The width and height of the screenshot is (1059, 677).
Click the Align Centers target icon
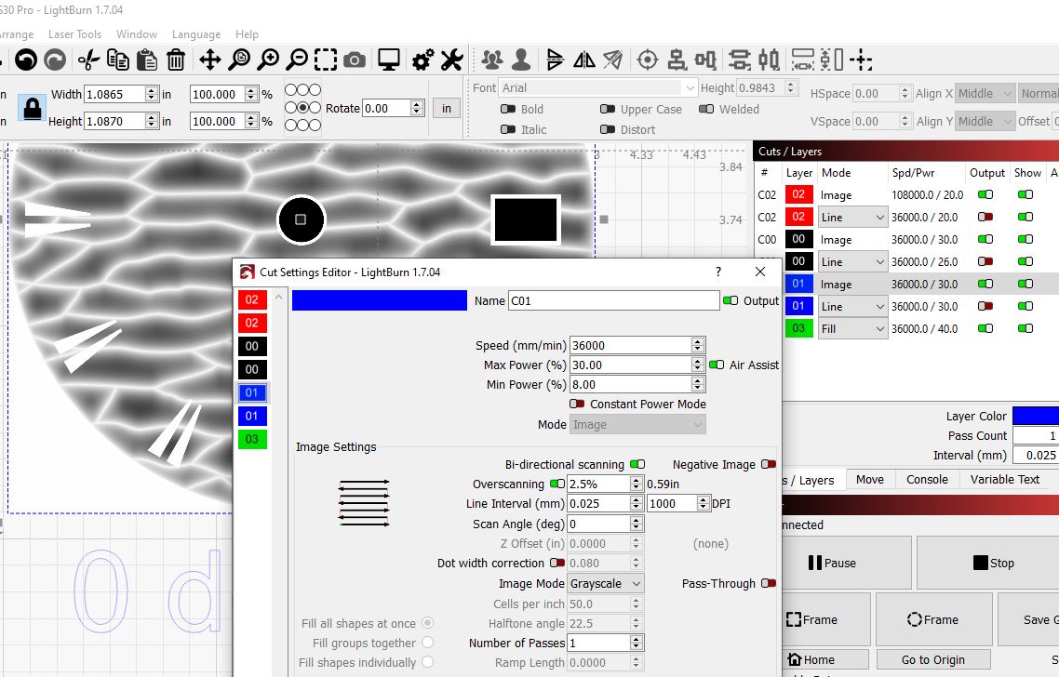point(648,60)
